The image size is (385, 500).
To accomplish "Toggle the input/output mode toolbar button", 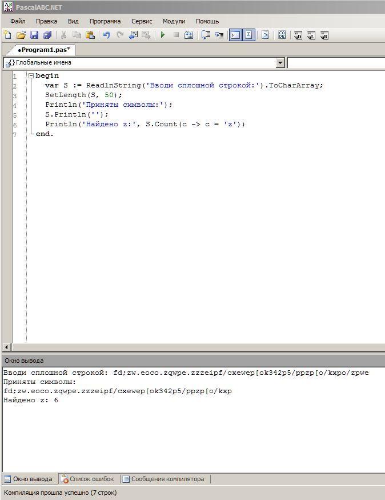I will coord(249,35).
